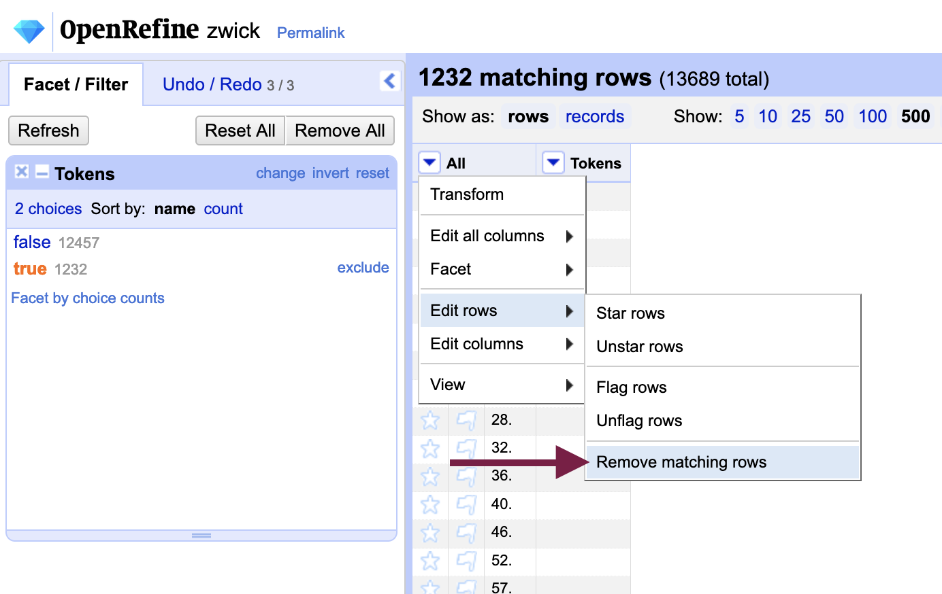Flag row 28
Screen dimensions: 942x594
coord(466,420)
